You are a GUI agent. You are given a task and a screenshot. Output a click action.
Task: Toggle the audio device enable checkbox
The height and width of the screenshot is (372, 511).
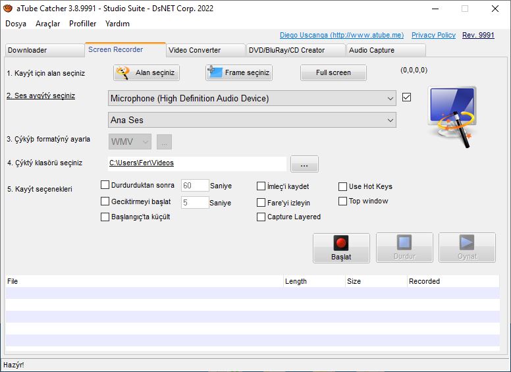[x=406, y=97]
